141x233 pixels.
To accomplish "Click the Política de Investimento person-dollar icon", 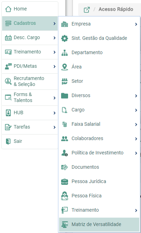I will [x=65, y=153].
